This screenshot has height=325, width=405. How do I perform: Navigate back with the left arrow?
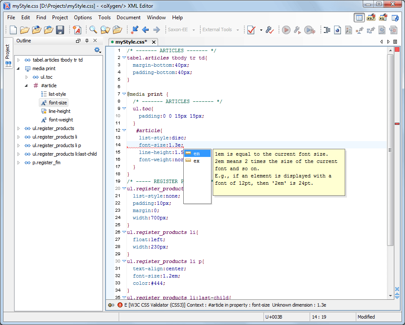(x=145, y=30)
